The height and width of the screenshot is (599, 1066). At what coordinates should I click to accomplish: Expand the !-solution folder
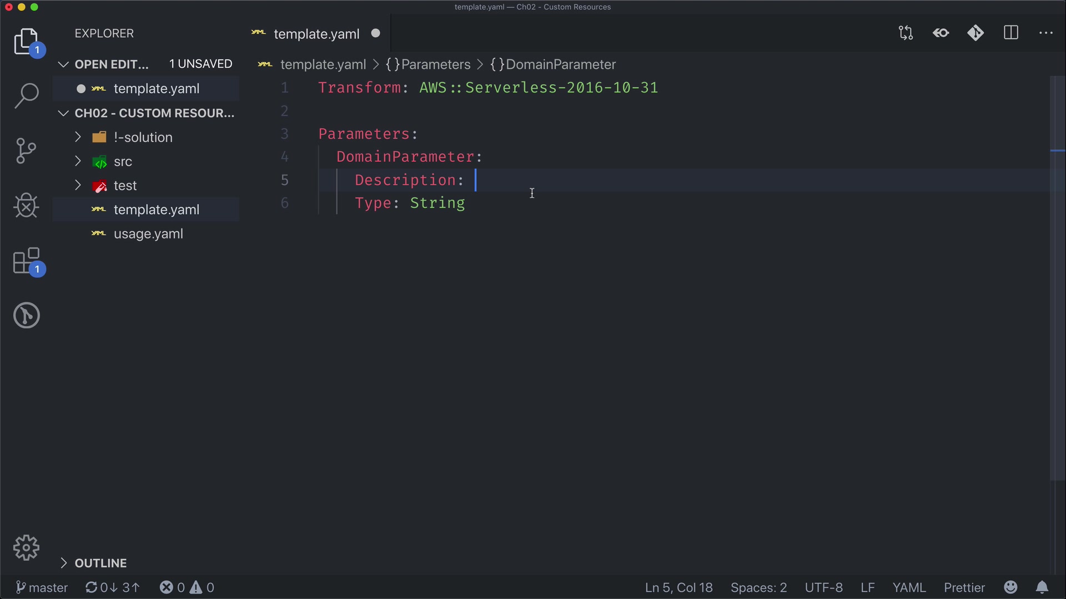[143, 137]
